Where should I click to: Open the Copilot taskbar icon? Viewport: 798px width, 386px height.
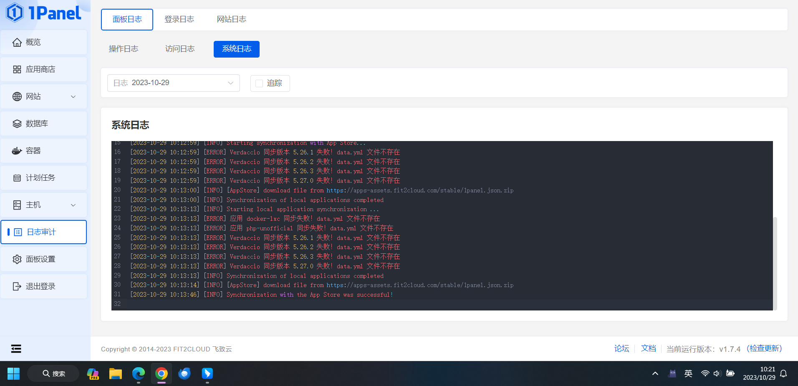(x=93, y=373)
